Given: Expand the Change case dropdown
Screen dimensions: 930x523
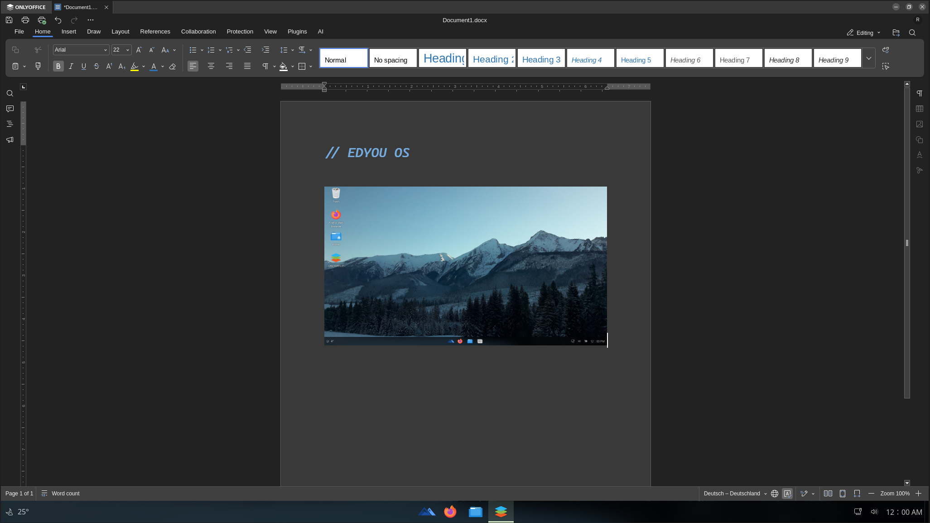Looking at the screenshot, I should pyautogui.click(x=174, y=50).
